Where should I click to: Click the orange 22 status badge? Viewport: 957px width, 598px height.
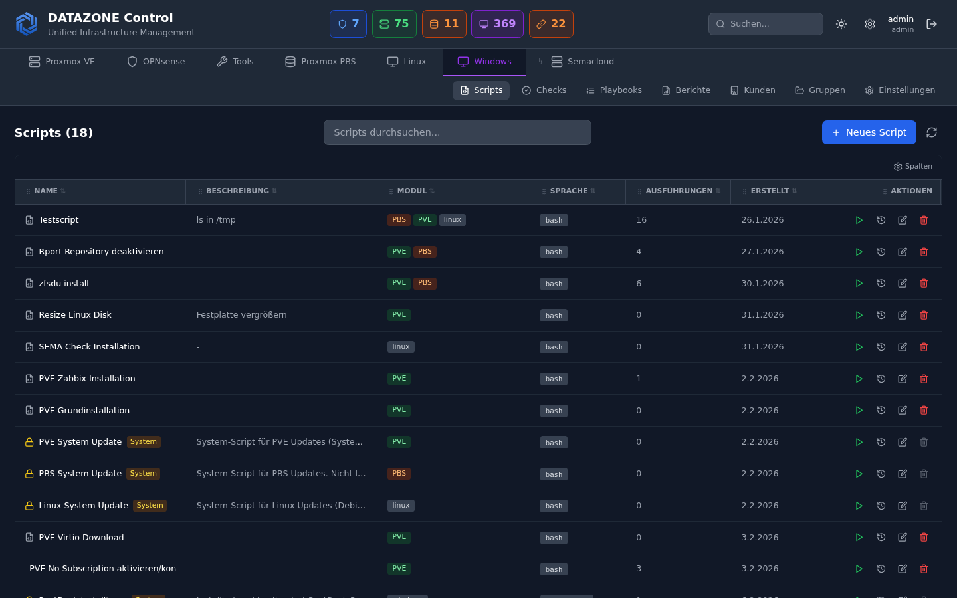550,24
